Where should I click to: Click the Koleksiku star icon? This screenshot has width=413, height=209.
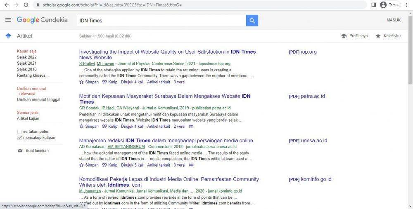(378, 36)
